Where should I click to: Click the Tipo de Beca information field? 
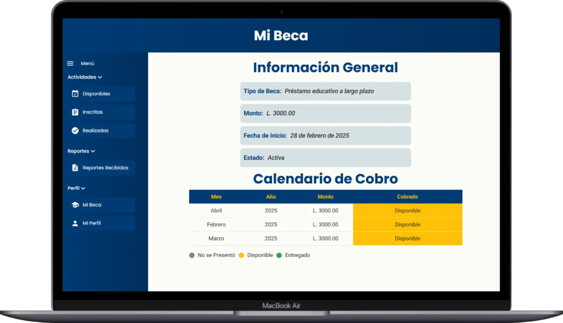[x=325, y=91]
